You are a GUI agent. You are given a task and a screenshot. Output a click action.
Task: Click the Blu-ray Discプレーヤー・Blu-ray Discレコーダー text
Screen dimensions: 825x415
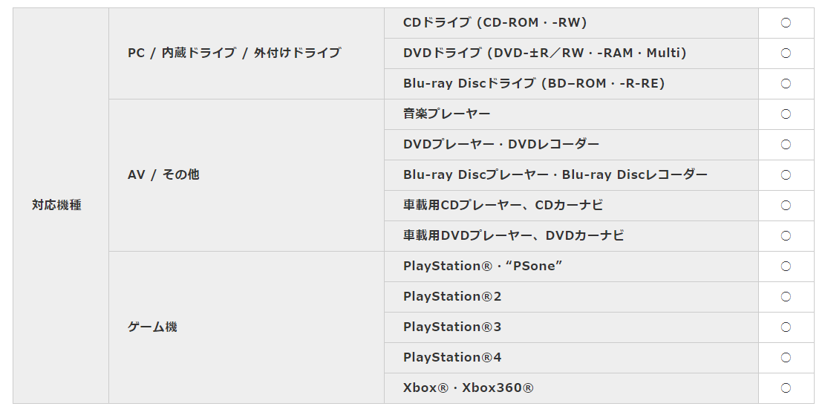coord(555,174)
